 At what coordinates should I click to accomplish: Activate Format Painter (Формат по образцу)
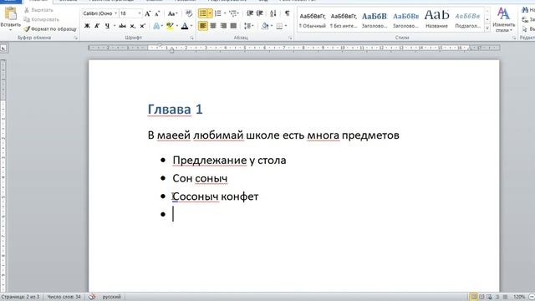(x=50, y=29)
